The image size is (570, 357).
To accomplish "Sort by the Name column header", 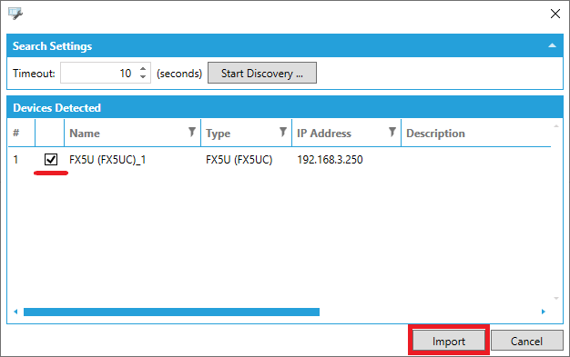I will (x=85, y=134).
